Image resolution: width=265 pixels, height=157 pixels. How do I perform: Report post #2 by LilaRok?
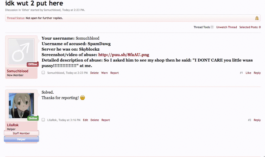coord(106,120)
